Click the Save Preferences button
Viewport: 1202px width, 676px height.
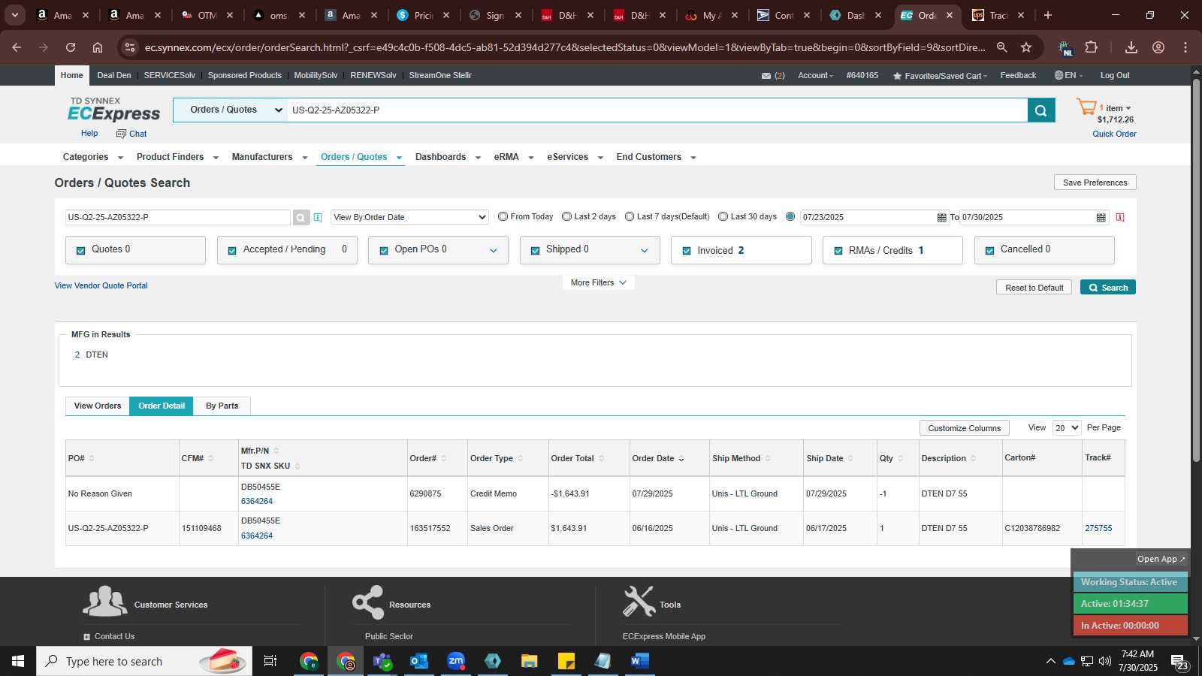[x=1095, y=183]
